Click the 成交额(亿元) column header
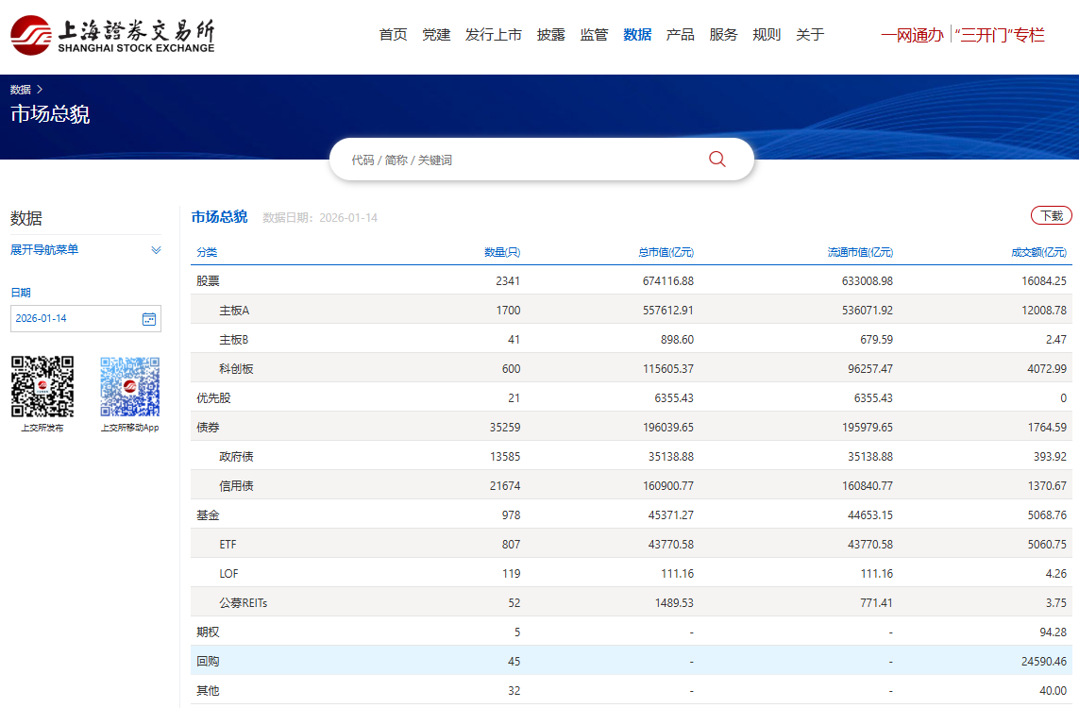1079x708 pixels. click(x=1038, y=252)
